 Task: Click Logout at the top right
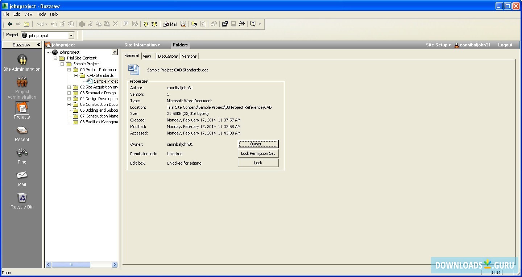pyautogui.click(x=505, y=45)
